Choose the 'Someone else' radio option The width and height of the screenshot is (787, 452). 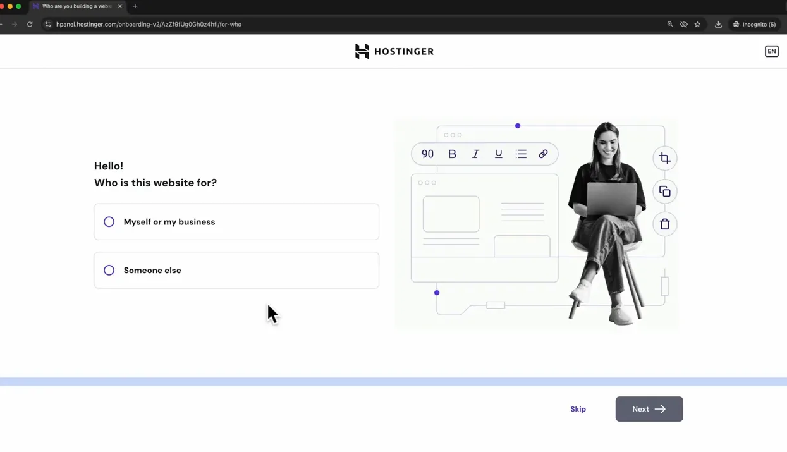click(236, 271)
